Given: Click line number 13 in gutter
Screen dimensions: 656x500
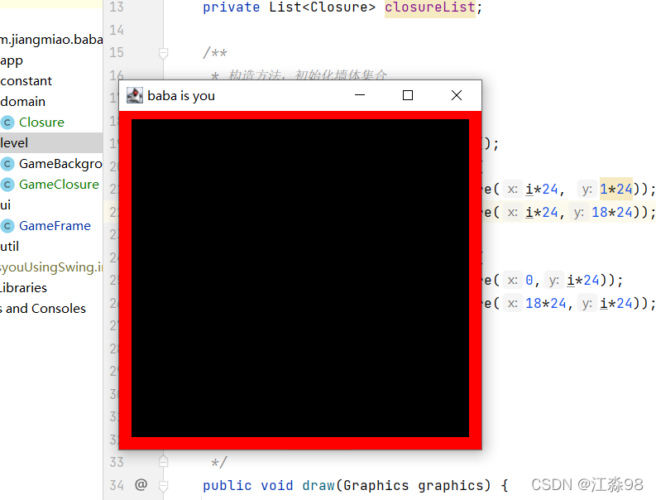Looking at the screenshot, I should click(x=117, y=7).
